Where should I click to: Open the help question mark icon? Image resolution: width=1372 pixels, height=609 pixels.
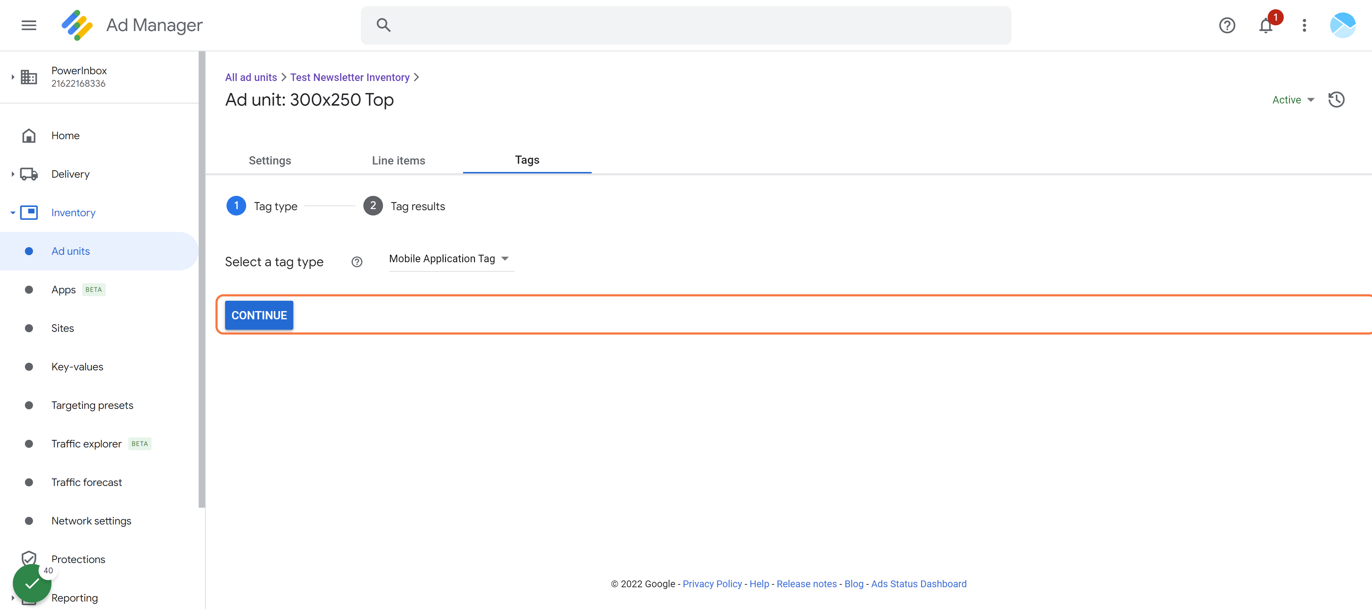coord(1227,25)
